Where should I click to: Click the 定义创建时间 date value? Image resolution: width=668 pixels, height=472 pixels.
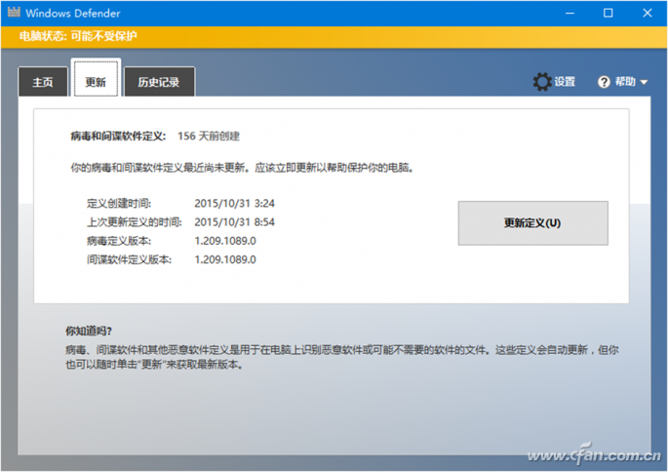click(234, 203)
